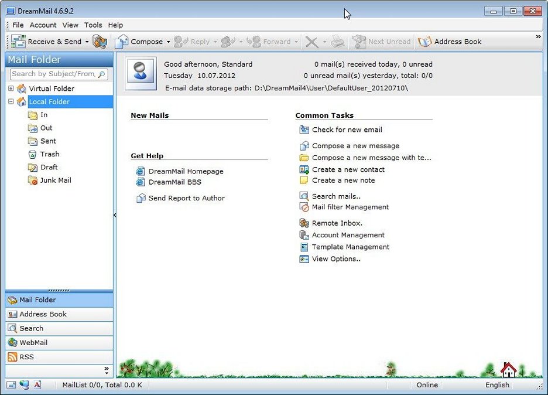Click the Send Report to Author icon
The height and width of the screenshot is (395, 548).
(141, 198)
